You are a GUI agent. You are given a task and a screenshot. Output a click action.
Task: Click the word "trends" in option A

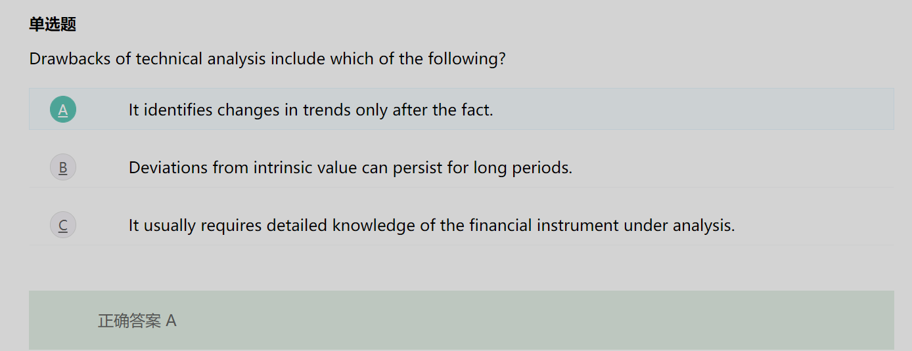[x=327, y=110]
